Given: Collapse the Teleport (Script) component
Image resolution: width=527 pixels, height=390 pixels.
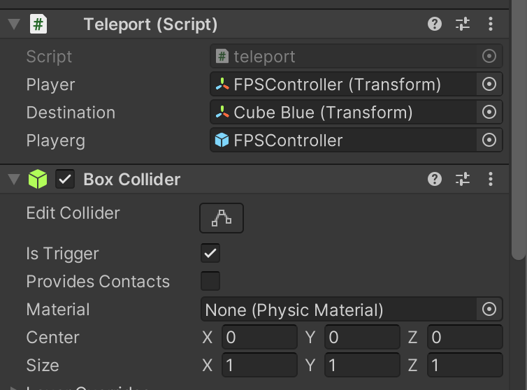Looking at the screenshot, I should pyautogui.click(x=13, y=24).
